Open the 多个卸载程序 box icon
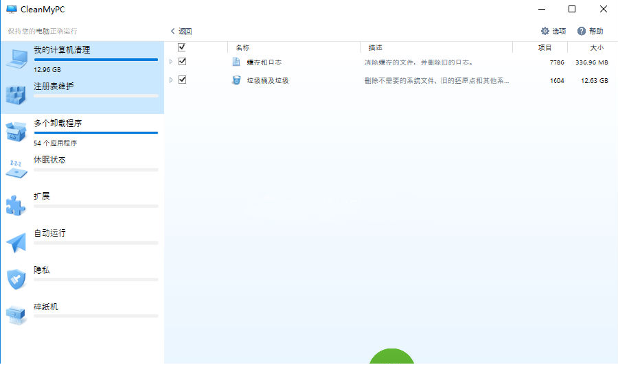The image size is (618, 378). [x=16, y=132]
